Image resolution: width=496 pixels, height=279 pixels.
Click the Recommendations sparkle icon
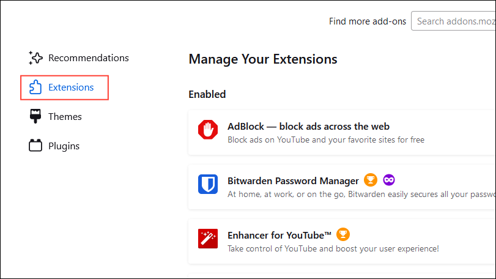(x=35, y=58)
